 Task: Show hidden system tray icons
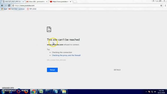click(x=146, y=92)
